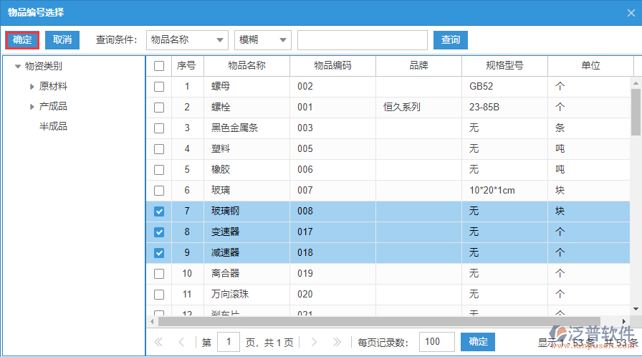Check the 黑色金属条 row checkbox
The image size is (642, 357).
(159, 128)
